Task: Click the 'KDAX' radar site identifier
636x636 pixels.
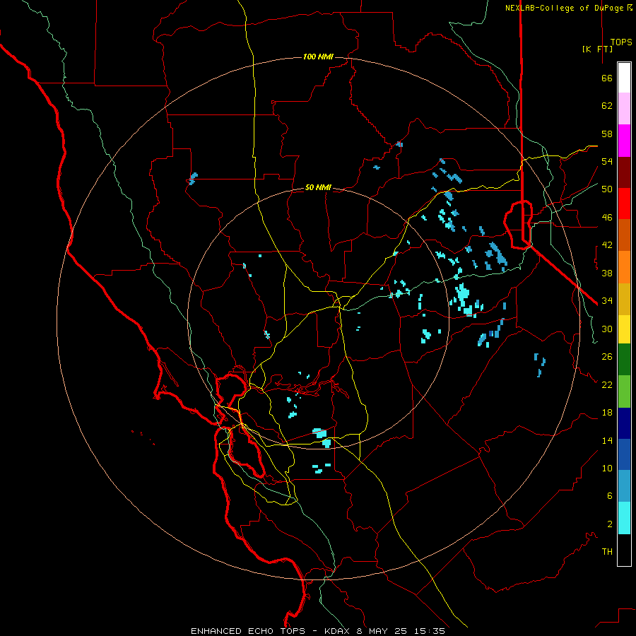Action: click(x=338, y=631)
